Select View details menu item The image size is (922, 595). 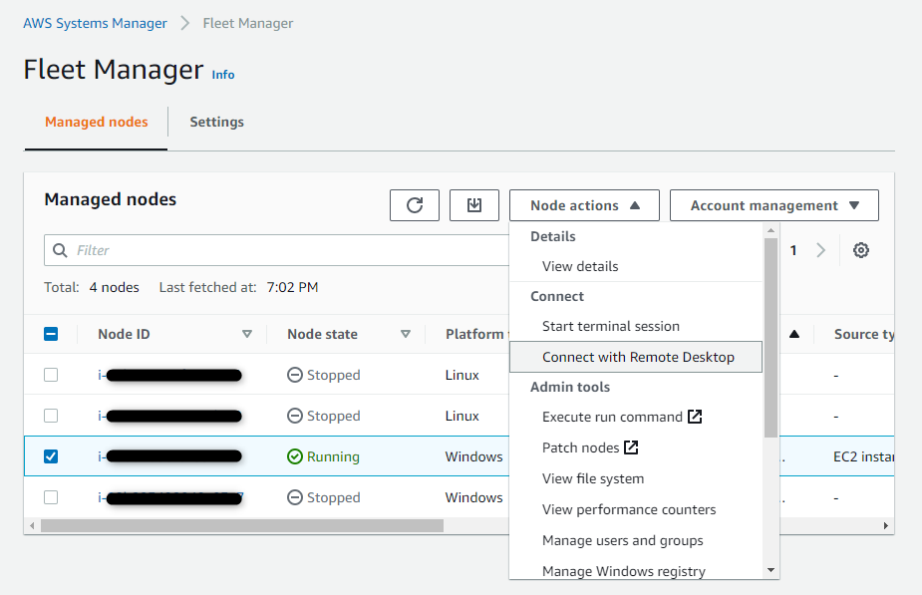(636, 266)
